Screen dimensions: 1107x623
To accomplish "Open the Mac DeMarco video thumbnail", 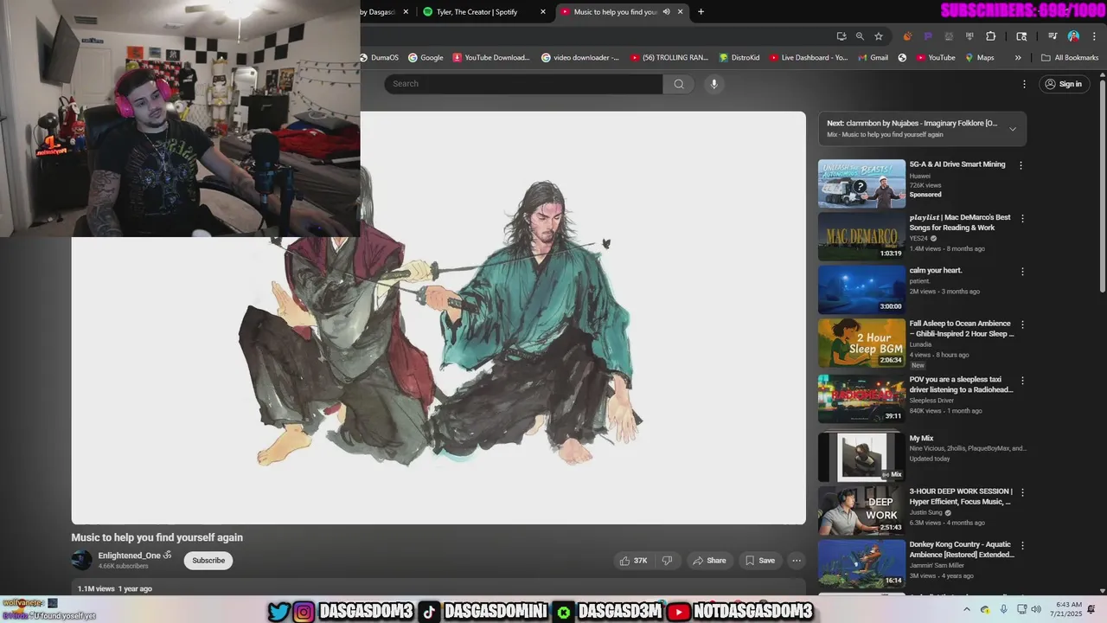I will pos(861,236).
